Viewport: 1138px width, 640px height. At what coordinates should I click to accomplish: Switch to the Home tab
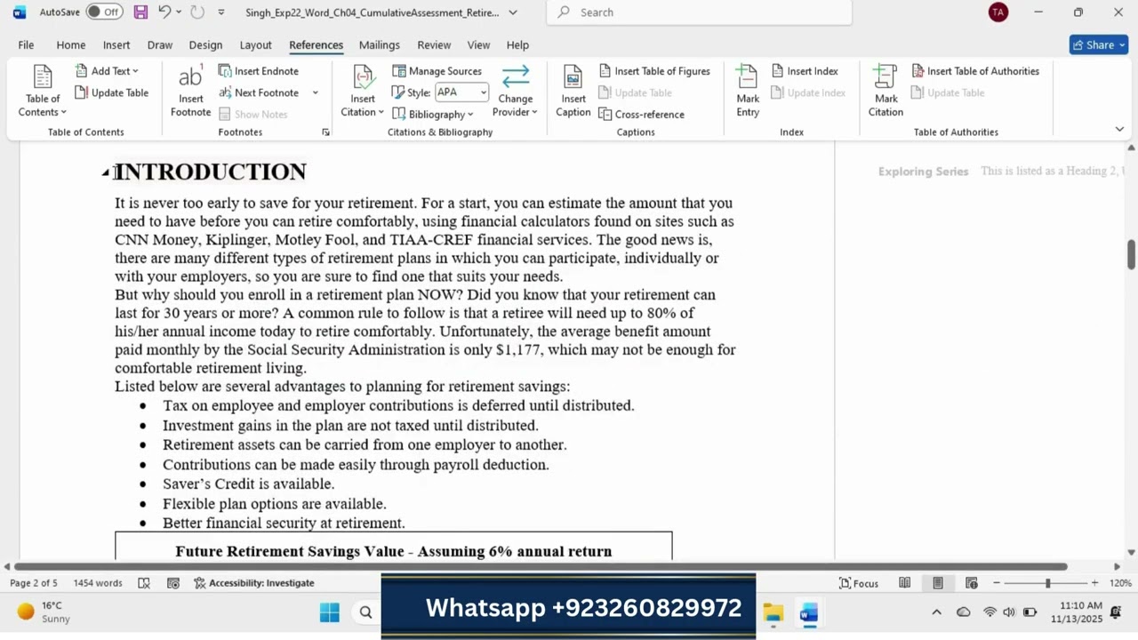(71, 44)
